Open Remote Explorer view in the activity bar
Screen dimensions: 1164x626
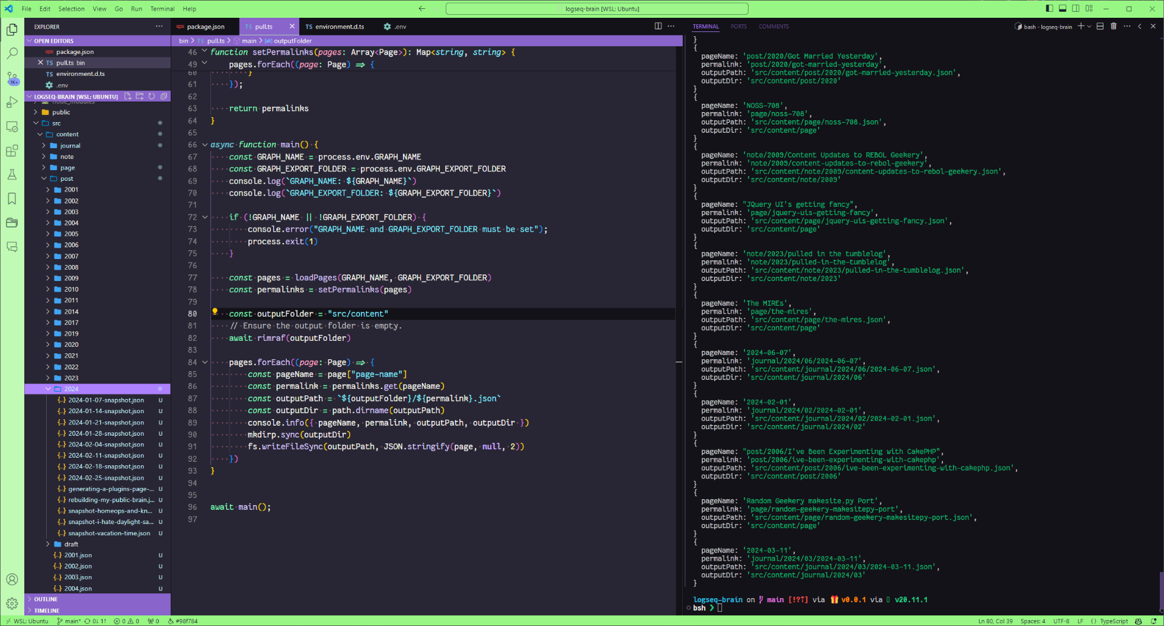(x=12, y=126)
